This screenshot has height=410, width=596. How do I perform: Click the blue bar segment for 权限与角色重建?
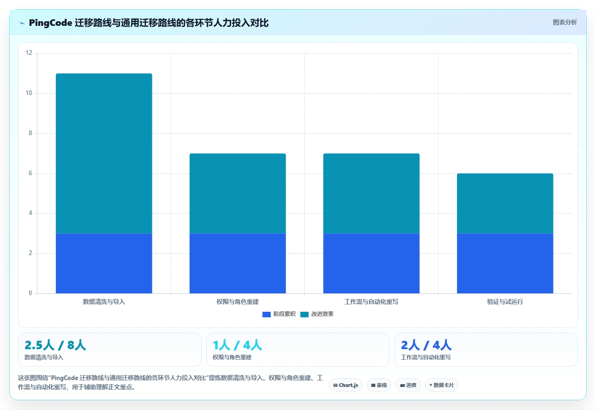coord(237,263)
